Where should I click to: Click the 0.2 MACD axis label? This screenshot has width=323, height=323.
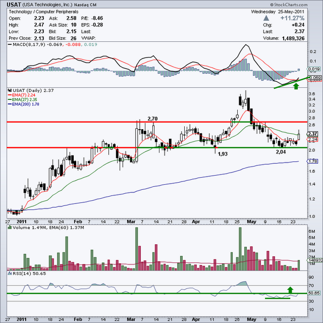point(313,51)
